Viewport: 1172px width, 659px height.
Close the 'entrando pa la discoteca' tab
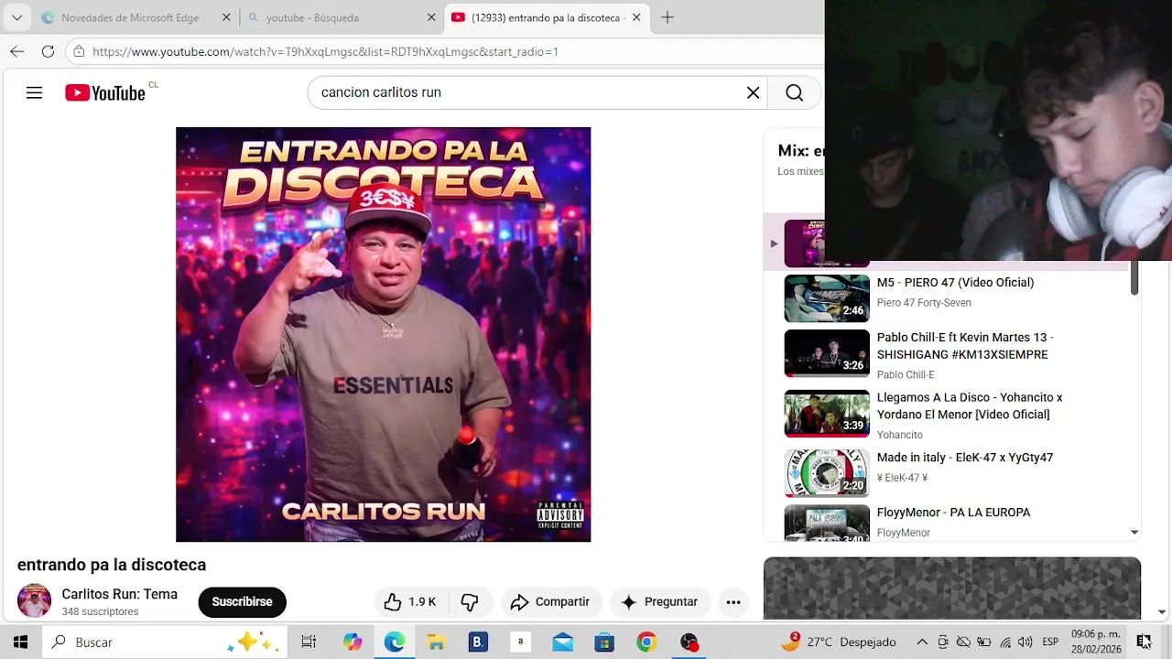click(x=636, y=17)
